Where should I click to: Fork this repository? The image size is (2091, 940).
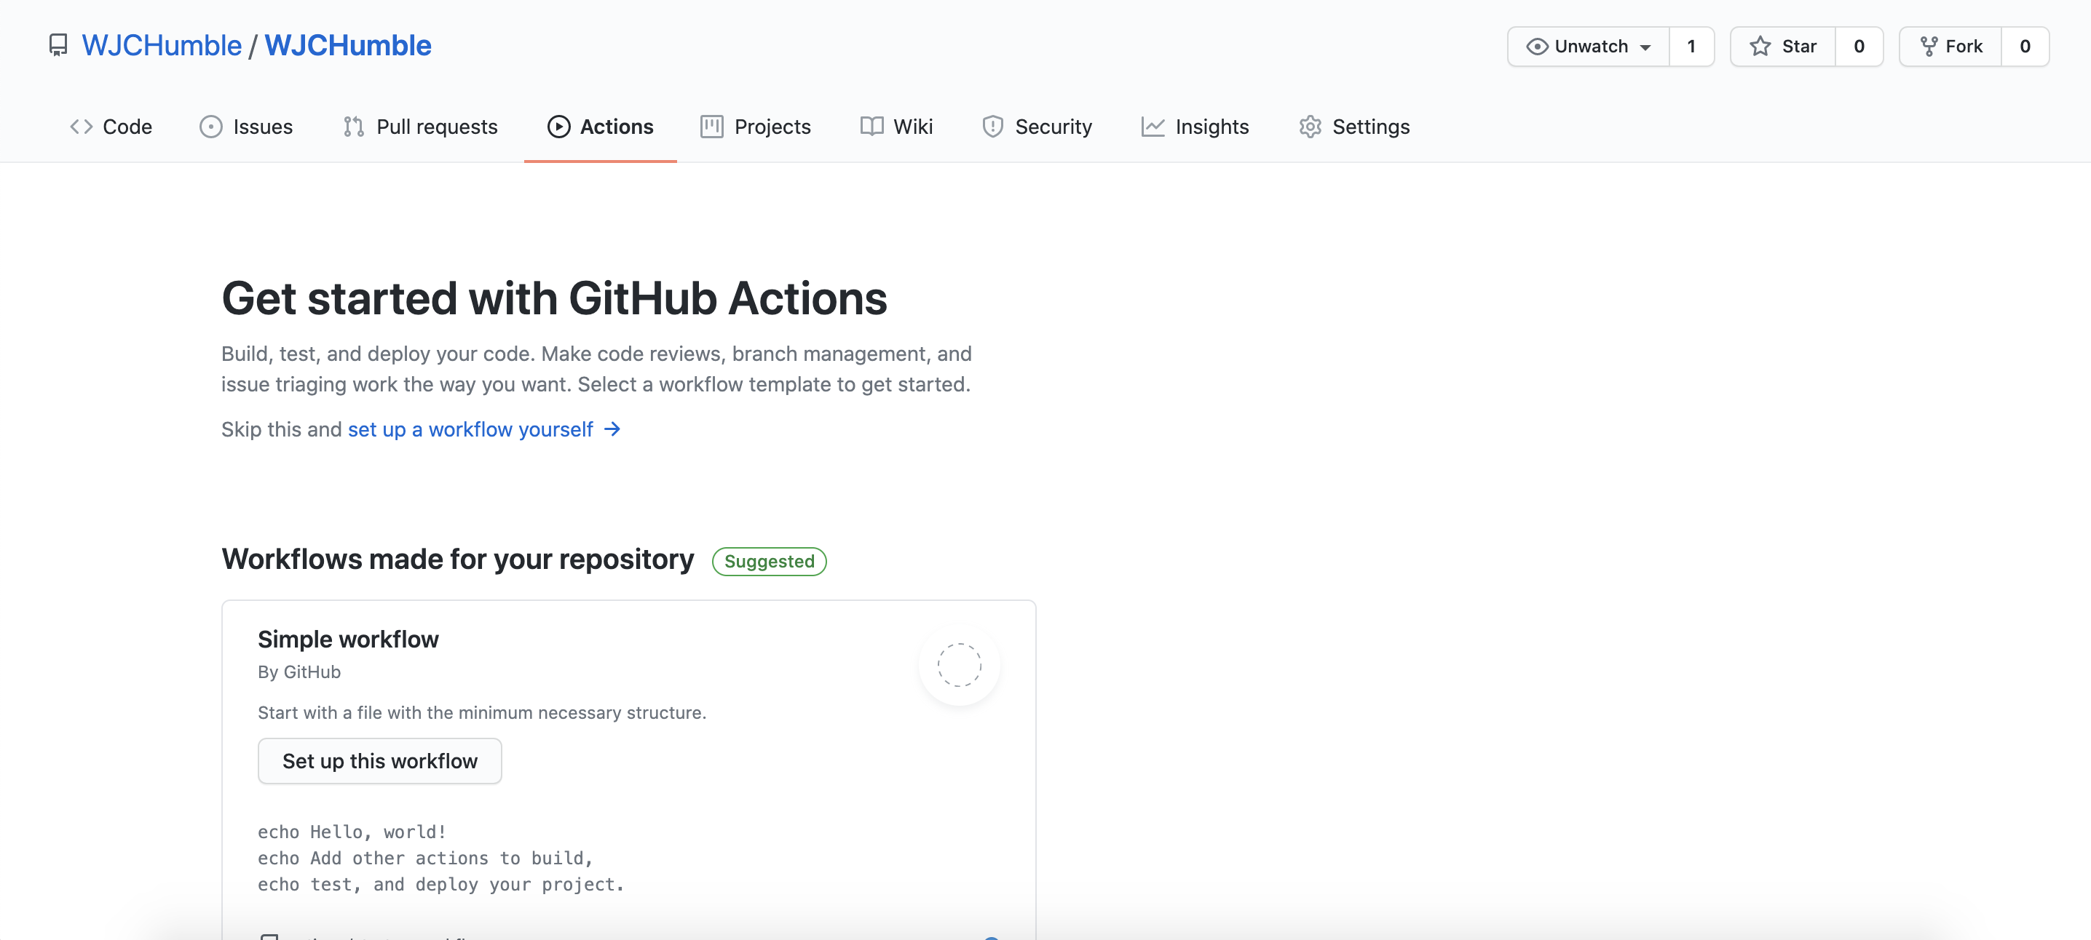1950,47
